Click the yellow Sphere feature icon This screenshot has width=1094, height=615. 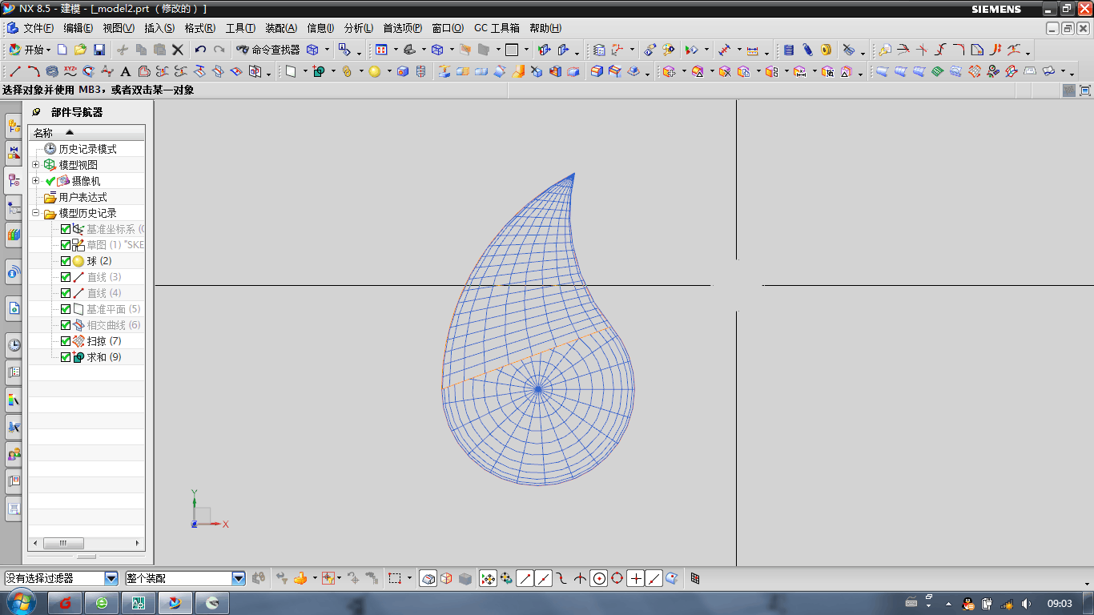pyautogui.click(x=374, y=71)
